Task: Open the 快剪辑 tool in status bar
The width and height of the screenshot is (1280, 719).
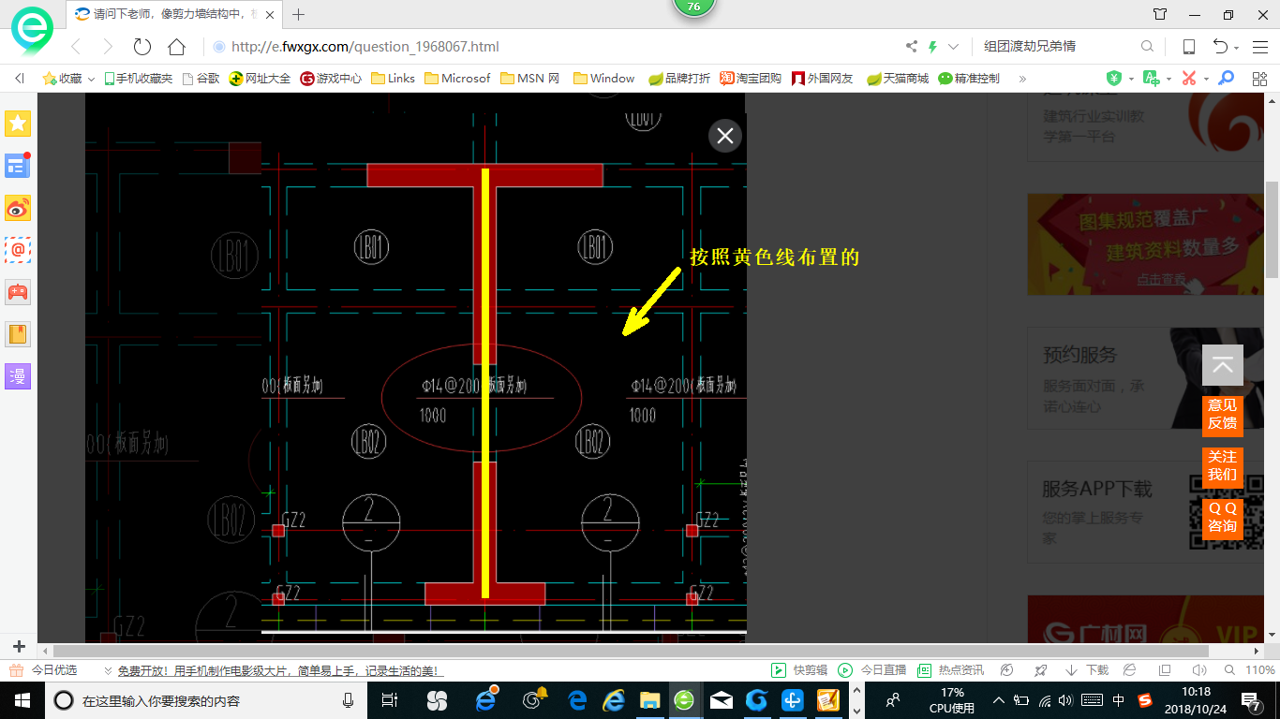Action: click(x=798, y=670)
